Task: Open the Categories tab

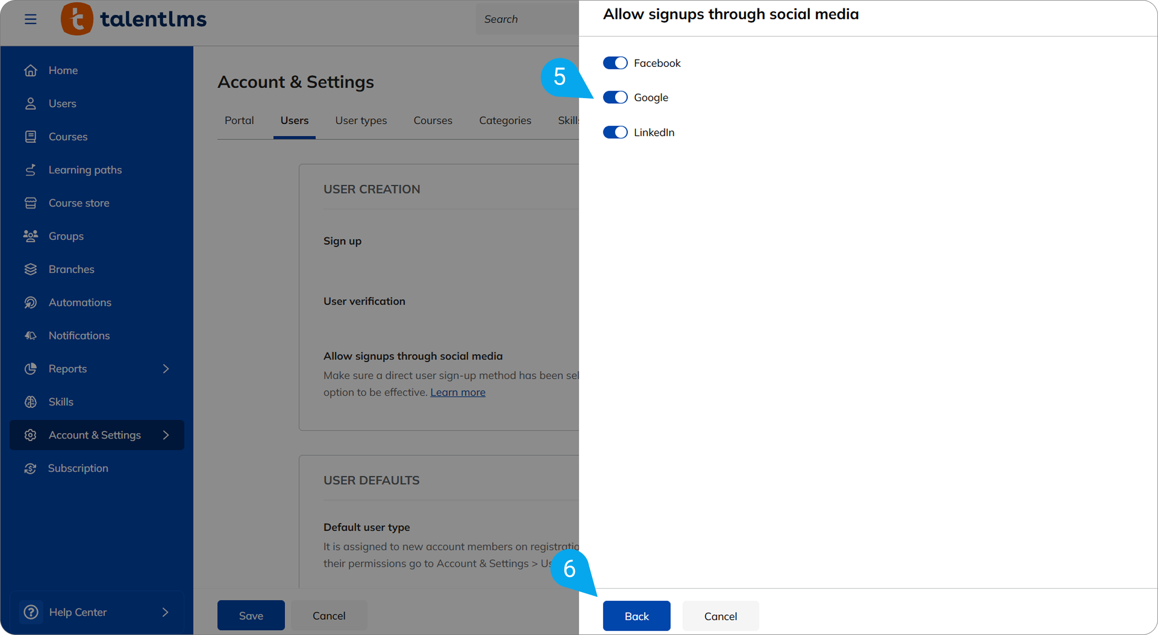Action: 505,120
